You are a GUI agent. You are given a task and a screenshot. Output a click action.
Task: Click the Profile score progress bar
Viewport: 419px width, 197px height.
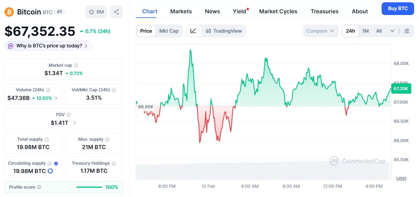tap(89, 187)
